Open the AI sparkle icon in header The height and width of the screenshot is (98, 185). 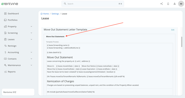[162, 4]
